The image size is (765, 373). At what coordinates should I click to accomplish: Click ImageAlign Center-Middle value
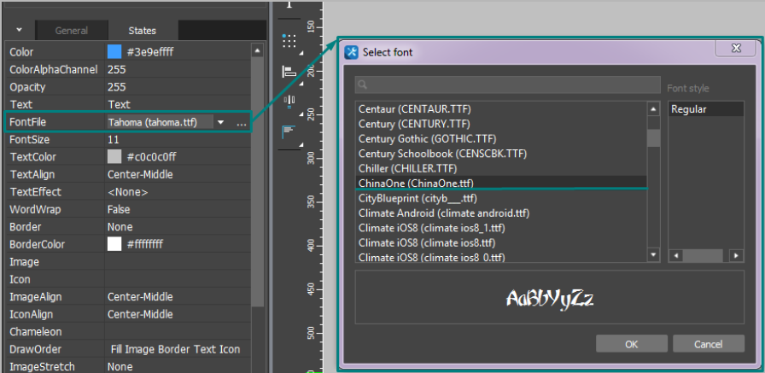(x=140, y=297)
